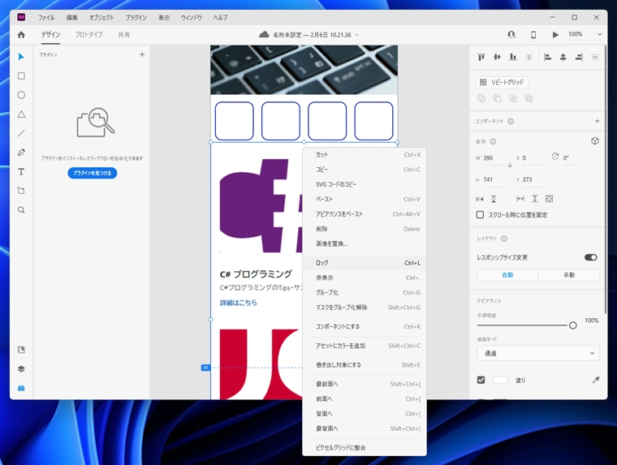Image resolution: width=617 pixels, height=465 pixels.
Task: Select the Ellipse tool
Action: (21, 95)
